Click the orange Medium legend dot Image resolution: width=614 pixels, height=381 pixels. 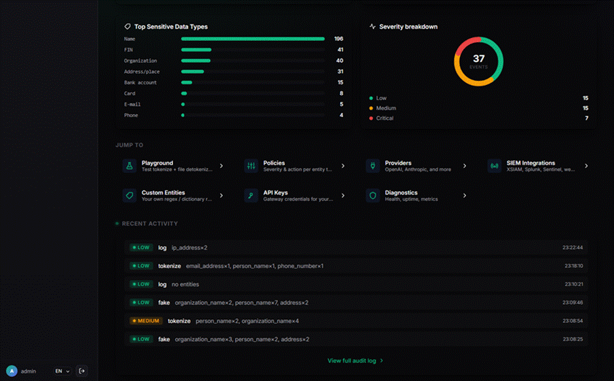tap(371, 108)
